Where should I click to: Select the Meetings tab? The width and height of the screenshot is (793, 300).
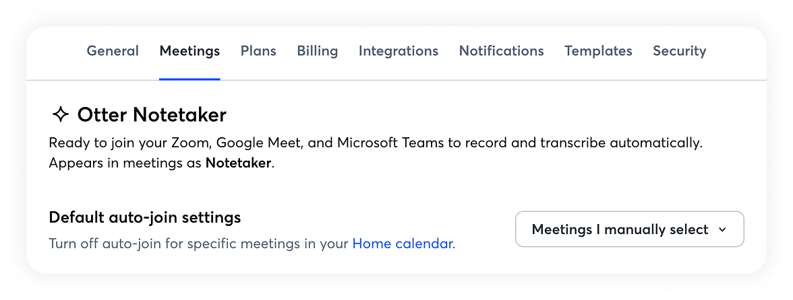[189, 51]
